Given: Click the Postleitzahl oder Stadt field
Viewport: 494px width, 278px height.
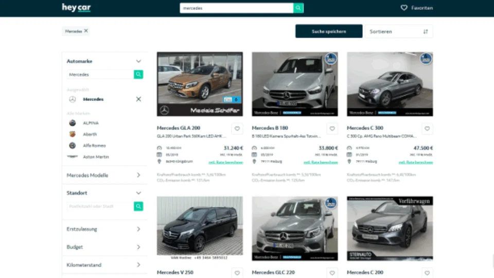Looking at the screenshot, I should [x=100, y=206].
